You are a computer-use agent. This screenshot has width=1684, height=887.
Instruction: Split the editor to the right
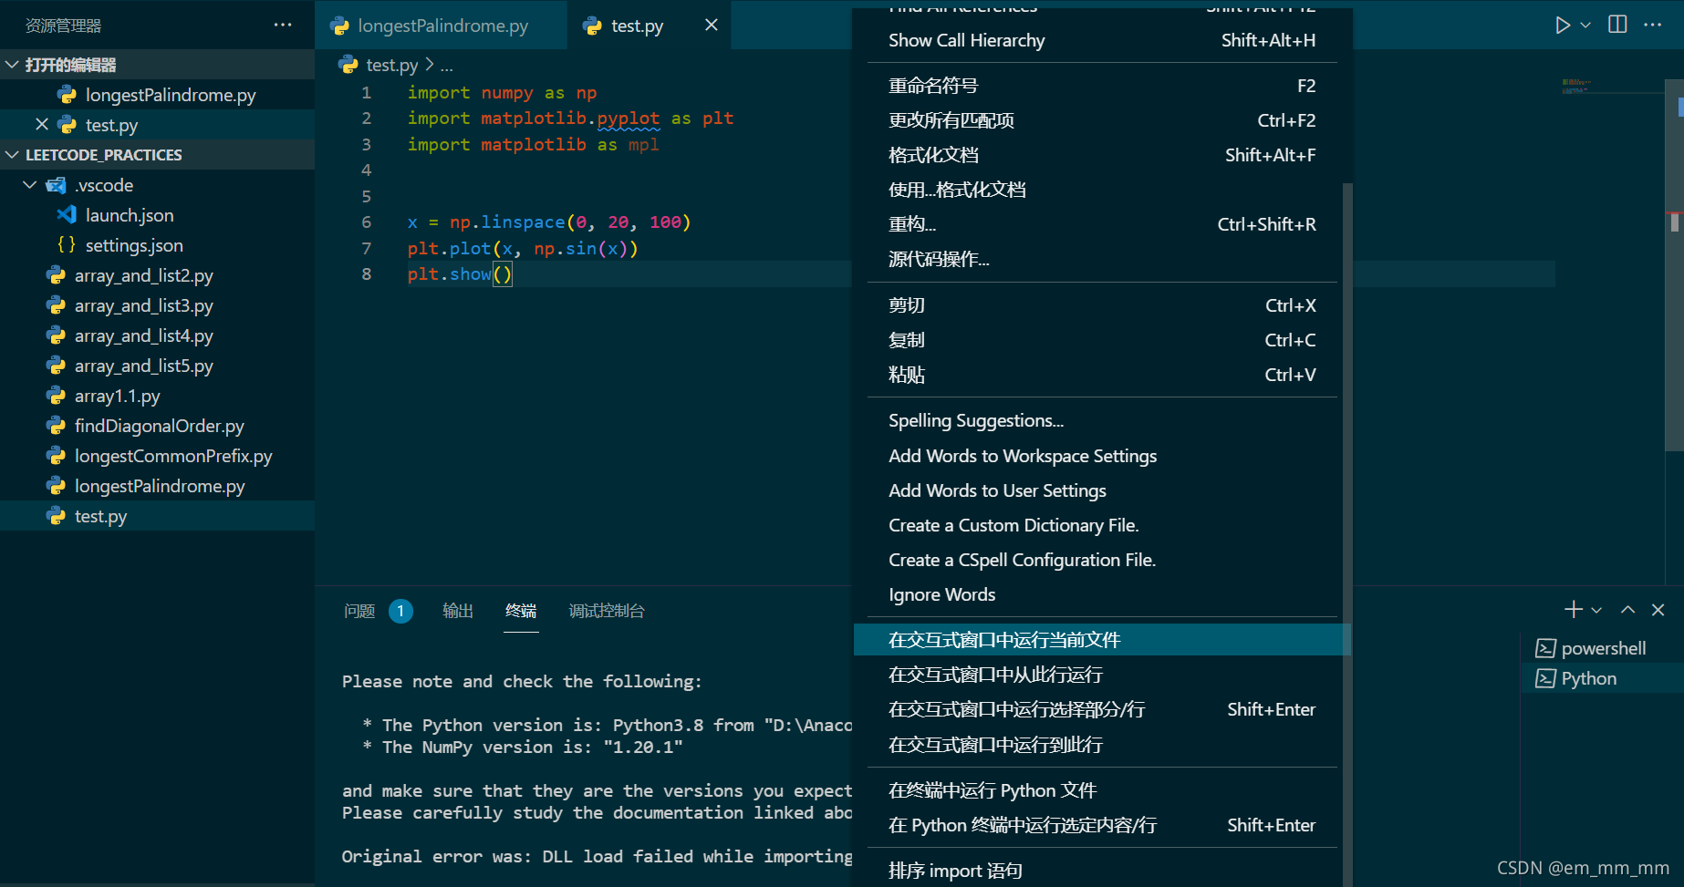[1617, 25]
